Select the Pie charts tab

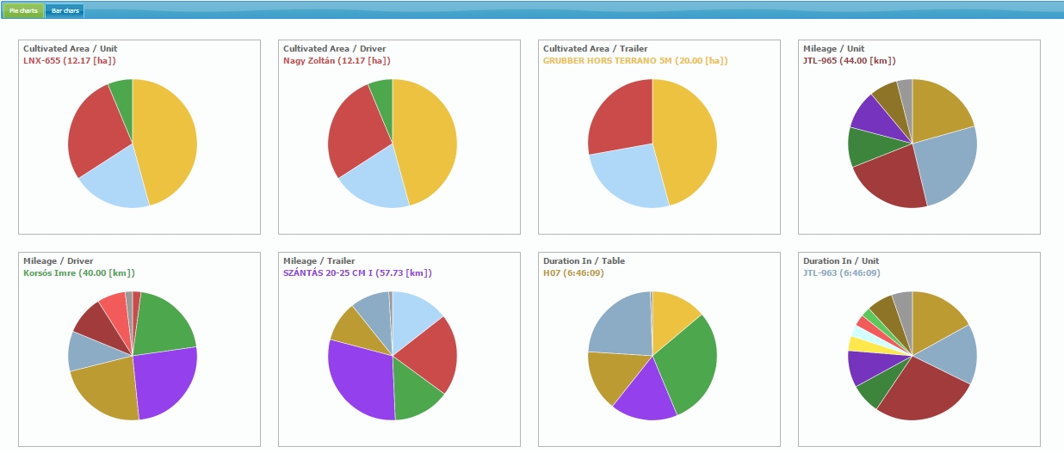(23, 10)
